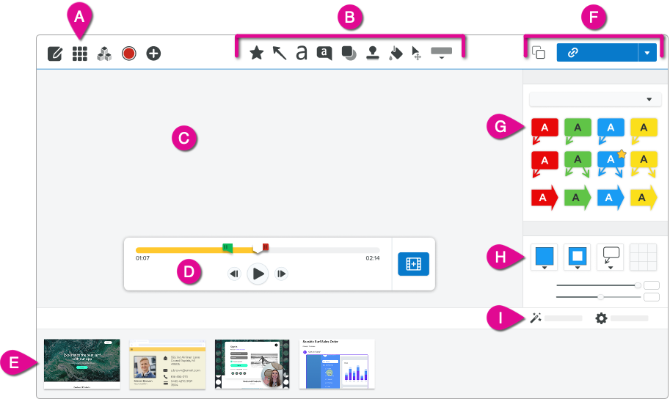Choose the yellow single-arrow callout style in first row
The height and width of the screenshot is (399, 670).
point(644,131)
